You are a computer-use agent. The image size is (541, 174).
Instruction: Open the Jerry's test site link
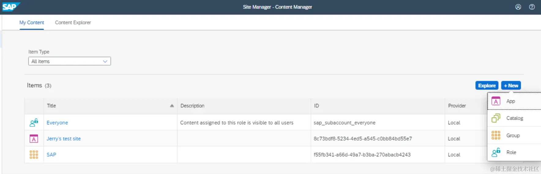click(64, 139)
